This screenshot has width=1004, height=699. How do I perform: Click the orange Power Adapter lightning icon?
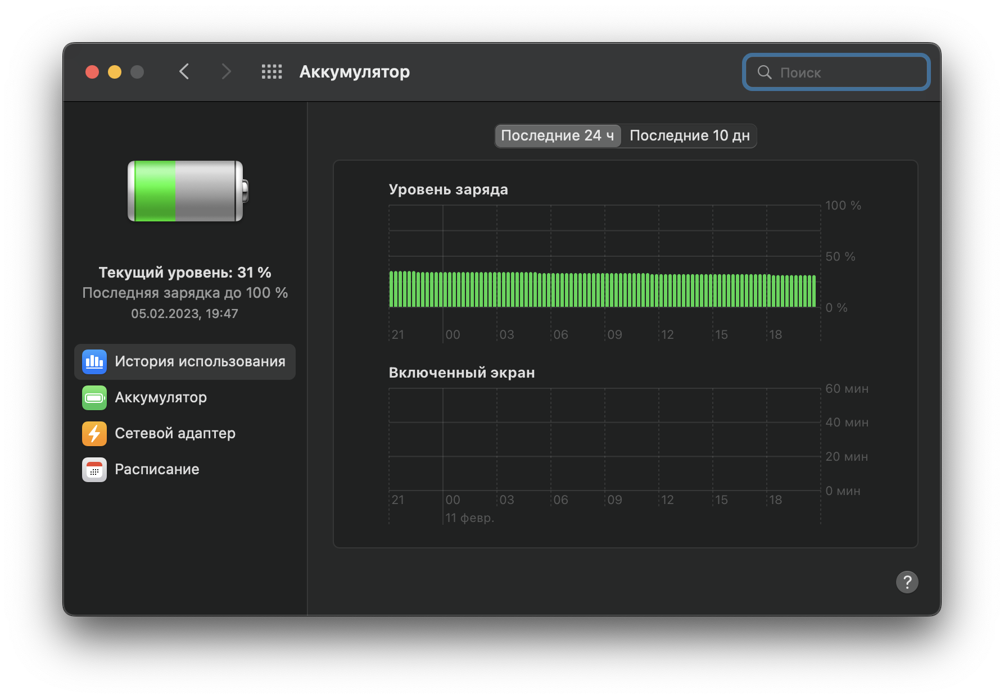[x=94, y=434]
